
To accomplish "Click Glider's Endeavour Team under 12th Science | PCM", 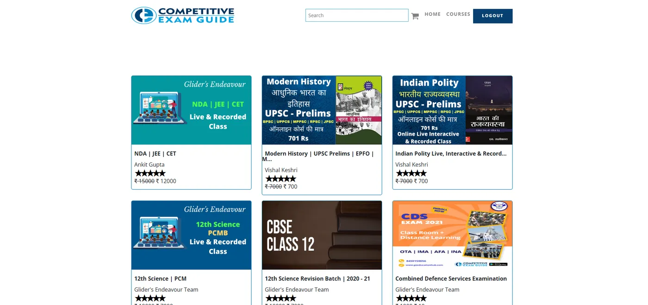I will [x=166, y=290].
